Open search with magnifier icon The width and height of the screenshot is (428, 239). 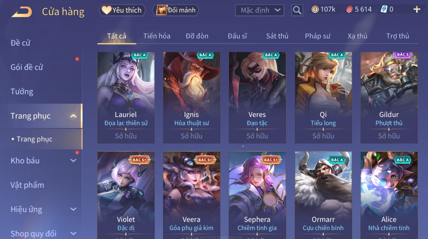click(297, 10)
